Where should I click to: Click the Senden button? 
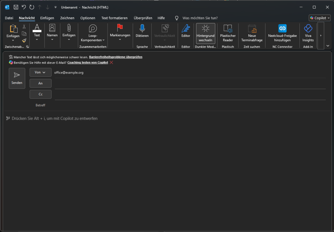pos(17,78)
